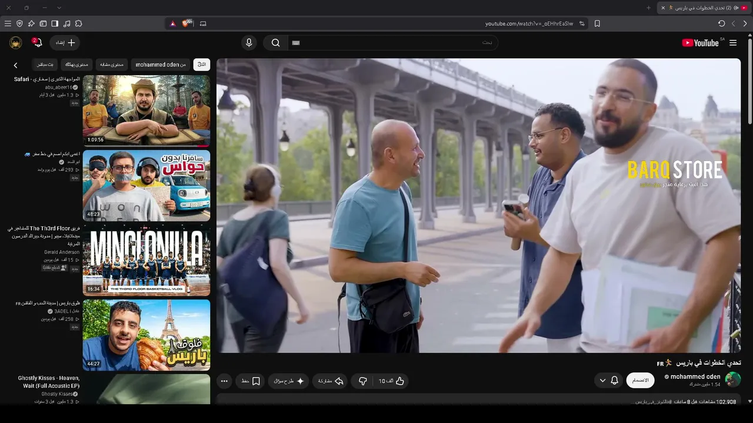Click the Ask (طرح سؤال) button
The image size is (753, 423).
[x=289, y=381]
